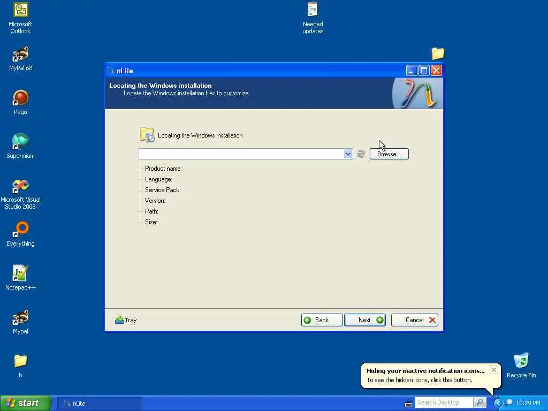The width and height of the screenshot is (548, 411).
Task: Click the Language: label
Action: [x=158, y=179]
